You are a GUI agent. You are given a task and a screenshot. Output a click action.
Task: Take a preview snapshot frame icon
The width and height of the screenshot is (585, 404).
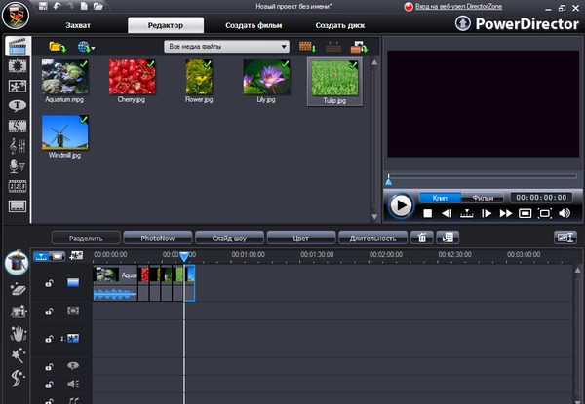(x=525, y=213)
